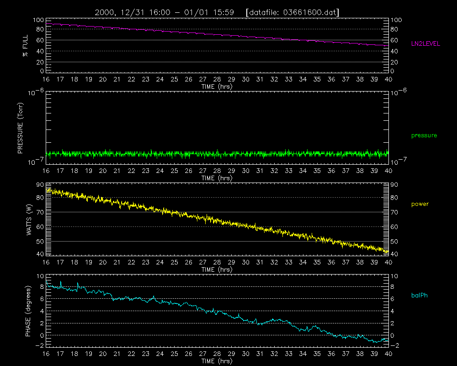Click the green pressure legend label
This screenshot has height=366, width=457.
[424, 135]
